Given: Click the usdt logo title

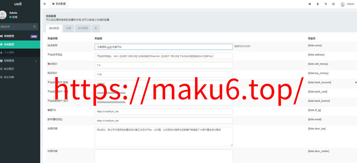Looking at the screenshot, I should tap(18, 4).
